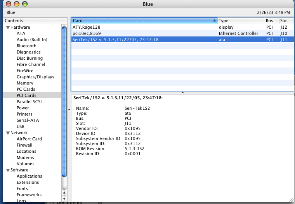Click the yellow minimize window button
Image resolution: width=295 pixels, height=204 pixels.
coord(16,4)
